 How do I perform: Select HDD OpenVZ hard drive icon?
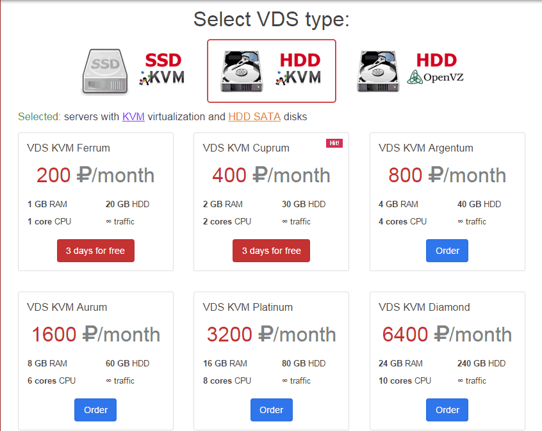click(377, 71)
